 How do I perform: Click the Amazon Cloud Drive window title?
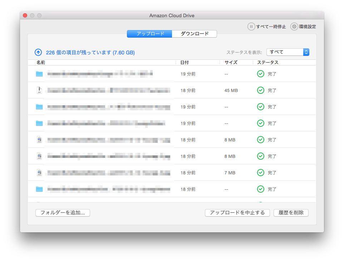[172, 15]
